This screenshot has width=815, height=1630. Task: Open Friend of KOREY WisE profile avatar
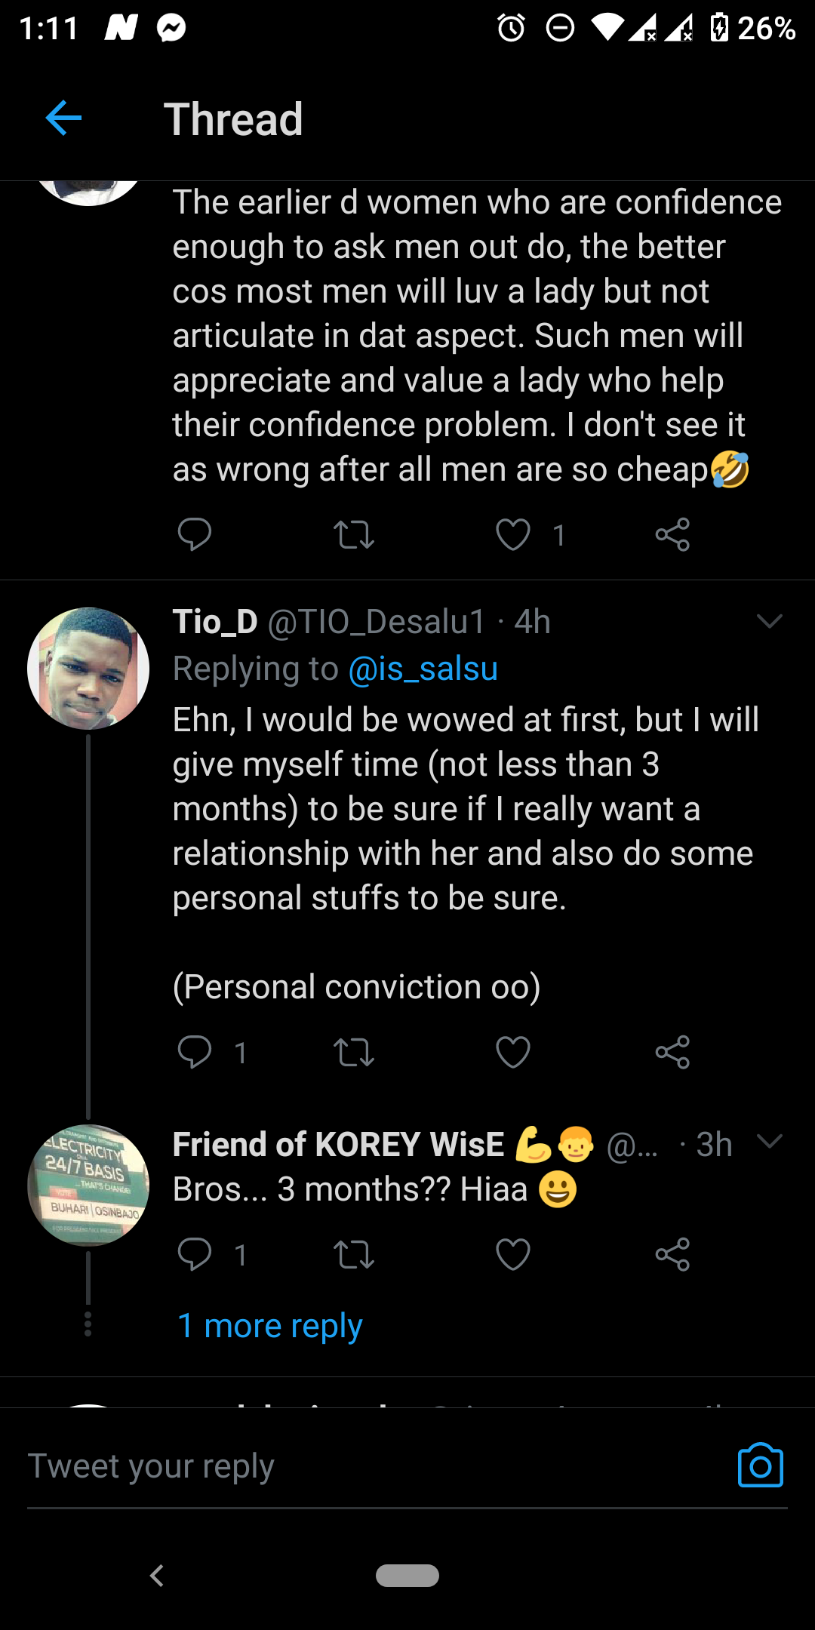[88, 1186]
